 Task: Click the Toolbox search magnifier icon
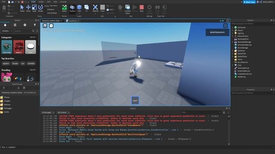pos(33,31)
